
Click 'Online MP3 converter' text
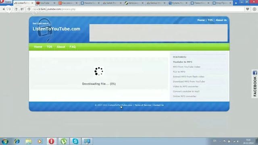185,96
